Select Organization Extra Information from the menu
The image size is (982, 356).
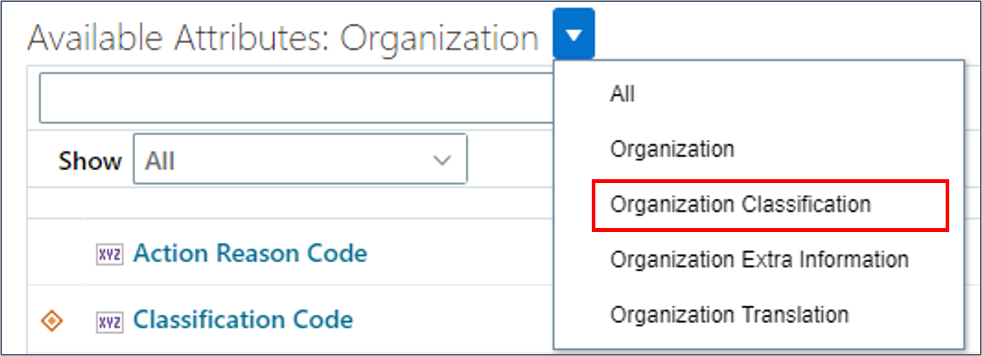pyautogui.click(x=760, y=260)
